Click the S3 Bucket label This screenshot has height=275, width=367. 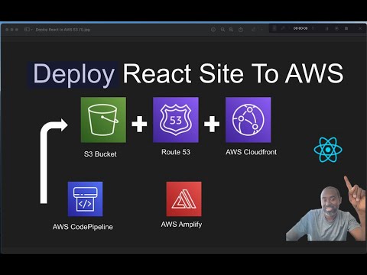click(100, 154)
